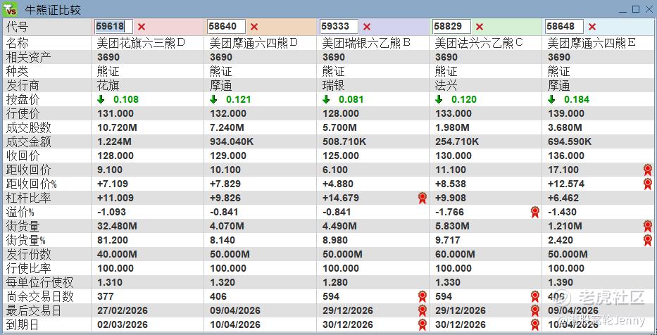Remove warrant 58648 with its red X
Viewport: 657px width, 335px height.
pos(592,27)
